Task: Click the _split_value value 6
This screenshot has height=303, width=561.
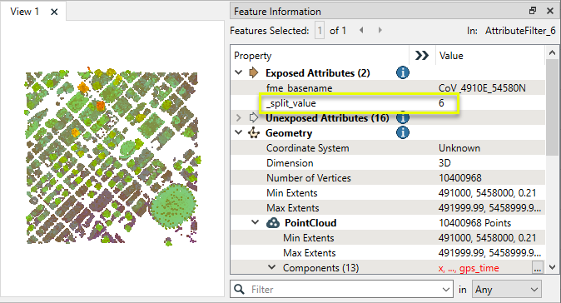Action: 441,103
